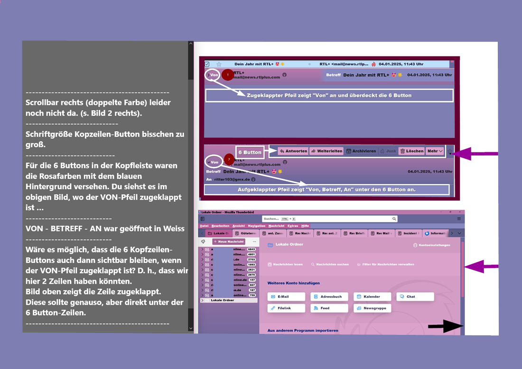Click contact icon beside ritter103@gmx.de

(x=253, y=179)
